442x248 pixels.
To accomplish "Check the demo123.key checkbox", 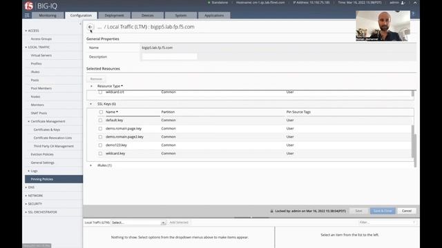I will [100, 145].
